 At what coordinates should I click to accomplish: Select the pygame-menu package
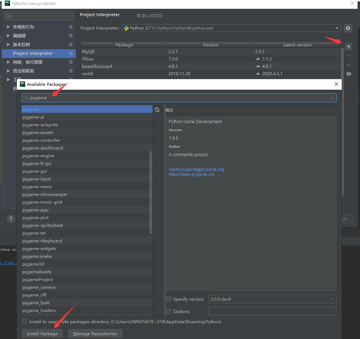85,187
